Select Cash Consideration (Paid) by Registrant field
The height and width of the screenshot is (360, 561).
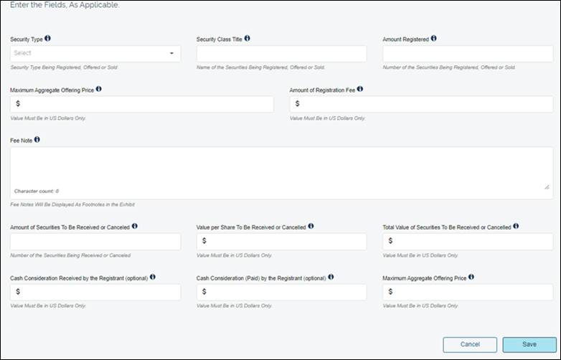click(x=281, y=292)
